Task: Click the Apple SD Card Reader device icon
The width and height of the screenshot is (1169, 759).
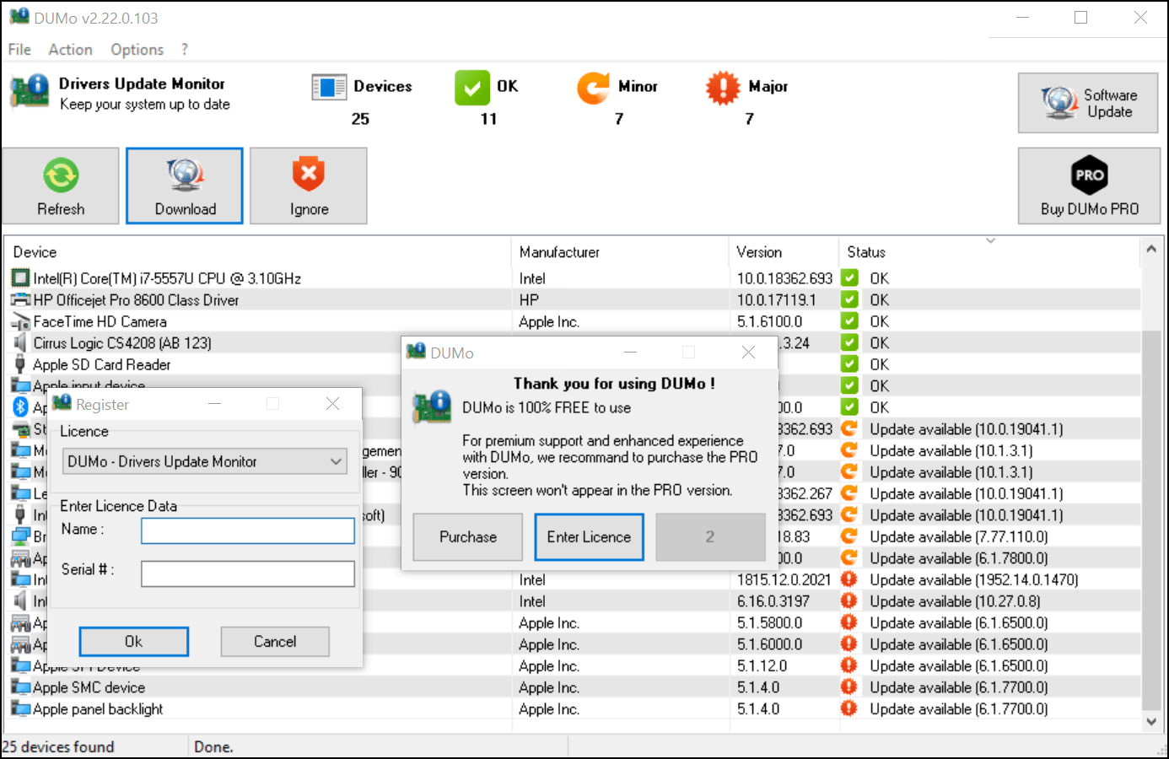Action: click(20, 364)
